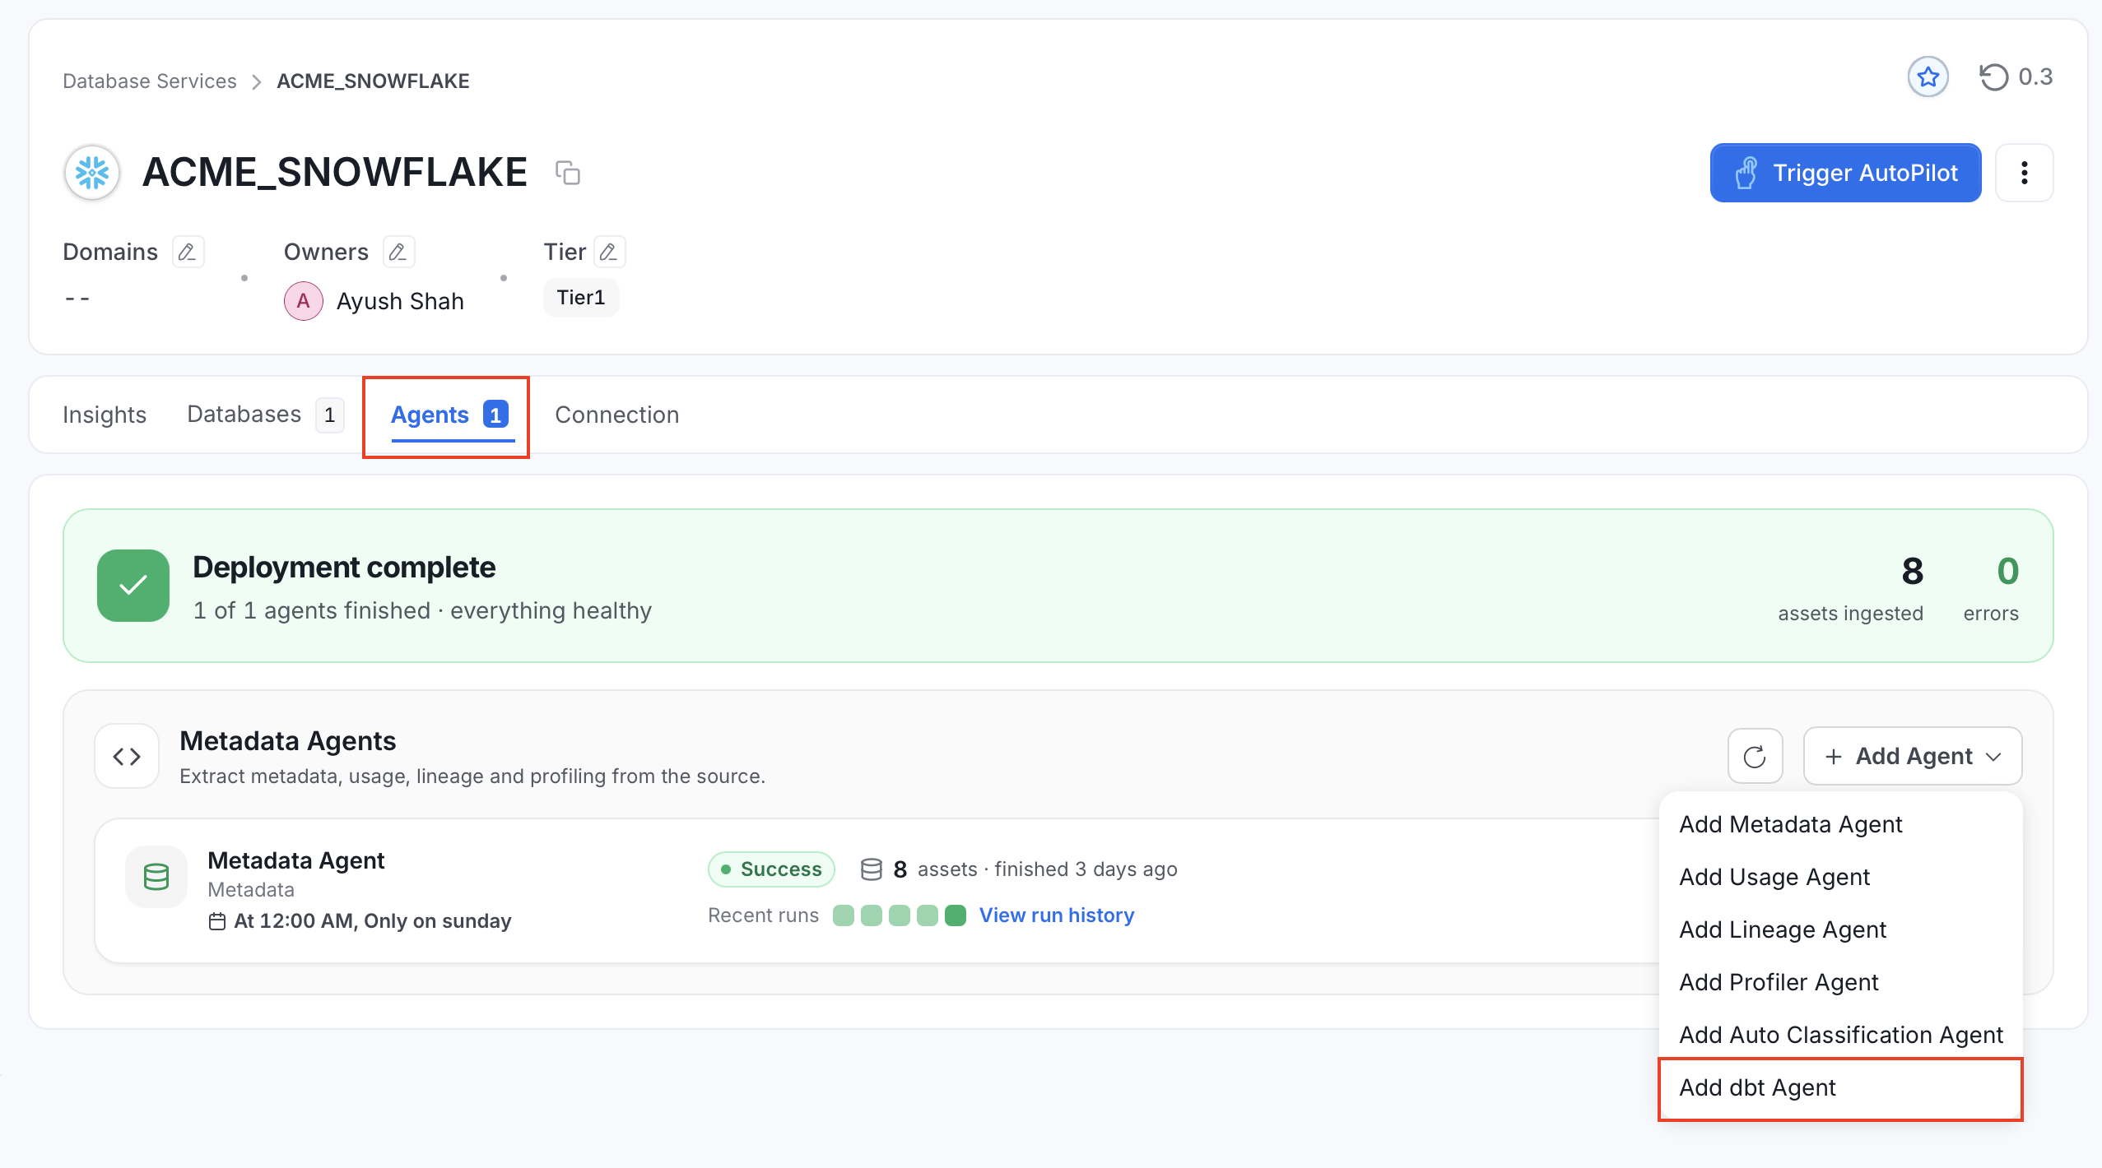
Task: Click the Trigger AutoPilot button
Action: click(1845, 173)
